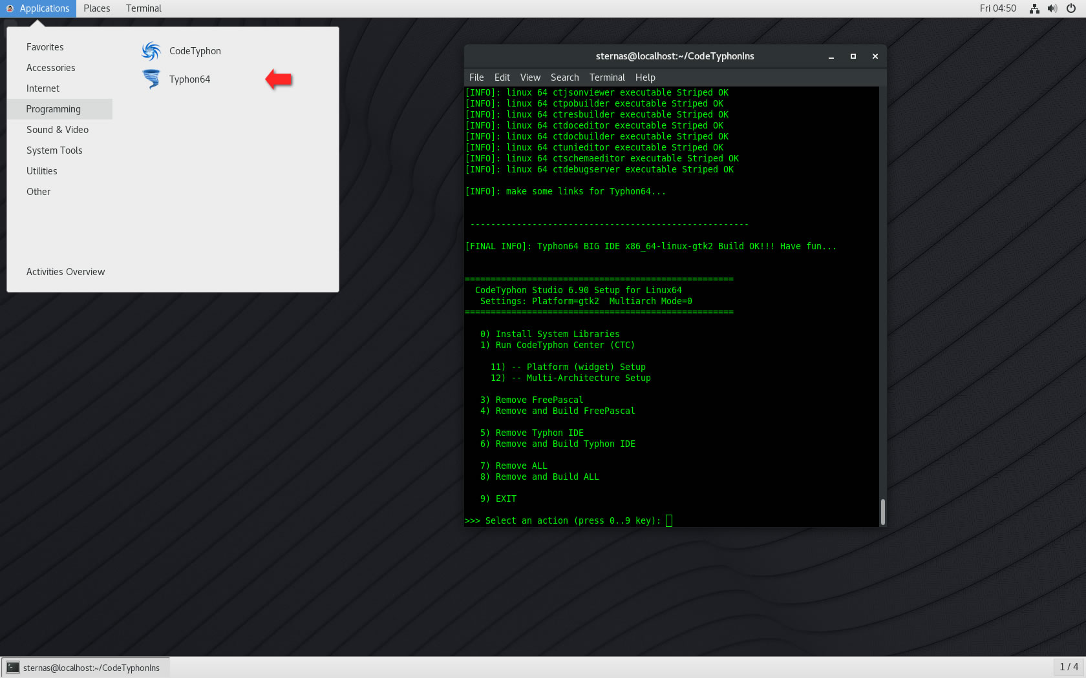Click "3) Remove FreePascal" line
1086x678 pixels.
click(x=531, y=400)
